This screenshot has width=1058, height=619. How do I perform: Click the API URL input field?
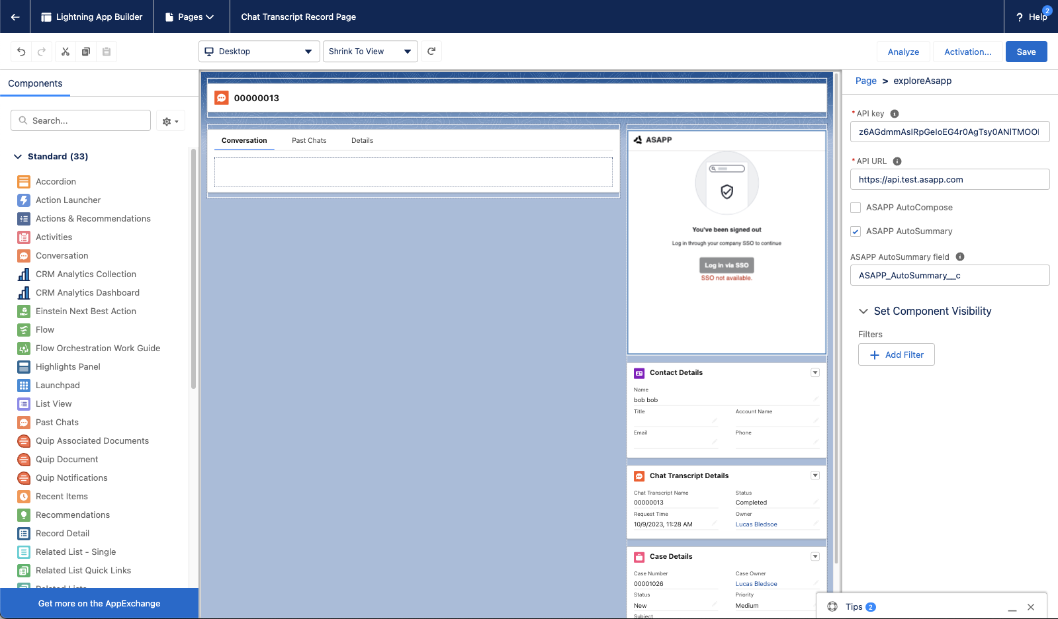tap(949, 179)
